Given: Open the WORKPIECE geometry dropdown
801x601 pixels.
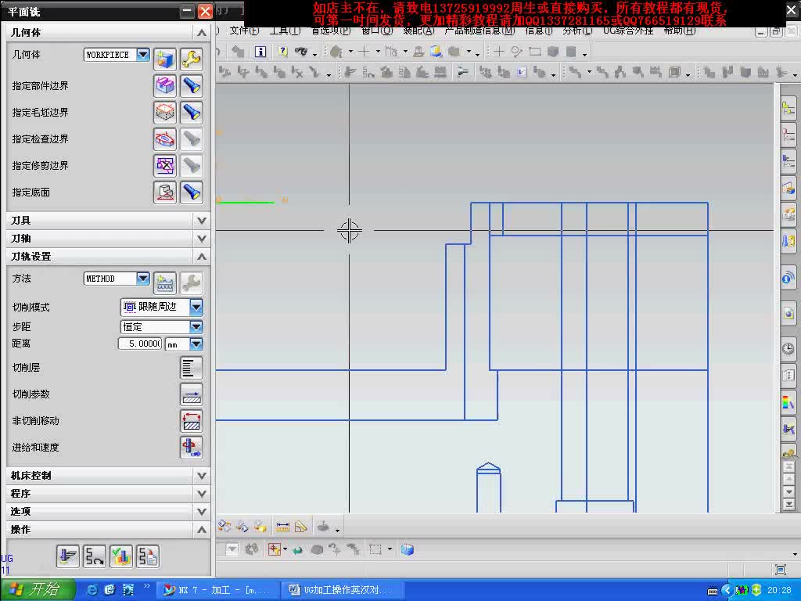Looking at the screenshot, I should tap(143, 54).
